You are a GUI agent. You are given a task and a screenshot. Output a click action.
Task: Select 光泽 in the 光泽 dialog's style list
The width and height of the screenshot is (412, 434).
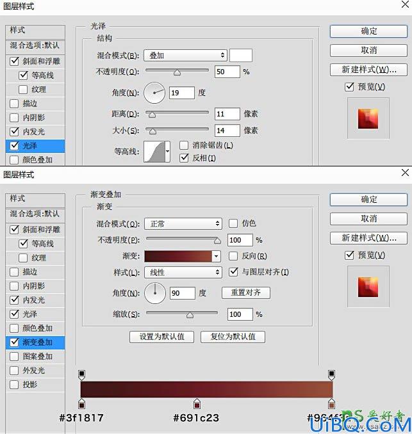[35, 145]
